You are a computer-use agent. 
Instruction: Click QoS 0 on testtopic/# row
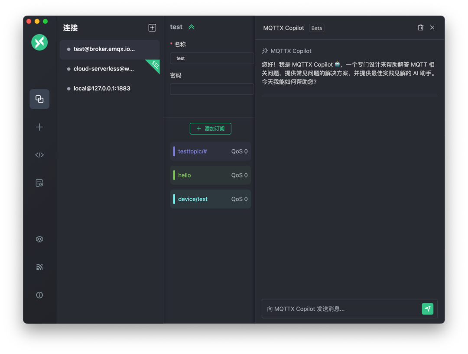coord(239,151)
